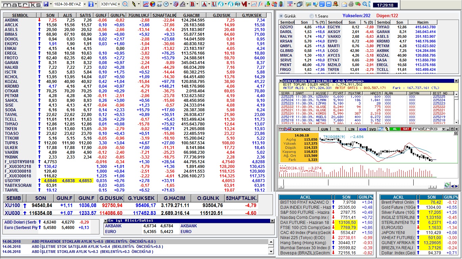Click the red bold B toolbar icon
Image resolution: width=462 pixels, height=259 pixels.
coord(192,4)
